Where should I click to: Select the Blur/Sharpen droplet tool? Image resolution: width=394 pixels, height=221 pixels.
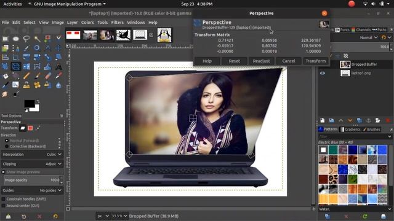pos(58,85)
